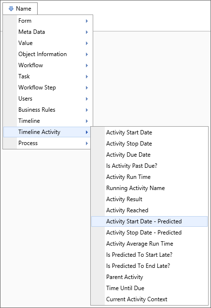Image resolution: width=211 pixels, height=308 pixels.
Task: Open the Users menu entry
Action: coord(48,99)
